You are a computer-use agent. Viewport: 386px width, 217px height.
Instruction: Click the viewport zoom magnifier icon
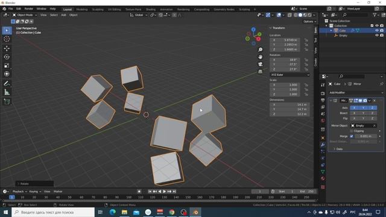(260, 49)
